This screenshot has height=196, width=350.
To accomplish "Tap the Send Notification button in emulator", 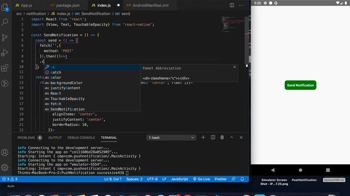I will [x=300, y=85].
